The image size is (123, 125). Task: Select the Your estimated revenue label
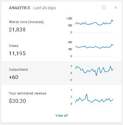click(x=28, y=93)
